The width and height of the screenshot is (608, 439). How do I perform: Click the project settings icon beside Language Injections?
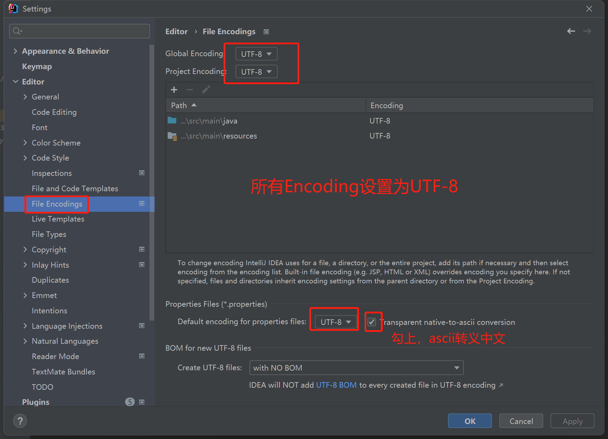(142, 326)
